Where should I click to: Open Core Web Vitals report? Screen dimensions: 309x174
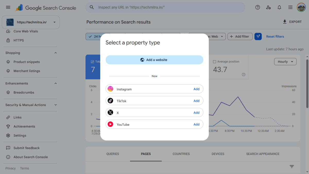tap(26, 31)
